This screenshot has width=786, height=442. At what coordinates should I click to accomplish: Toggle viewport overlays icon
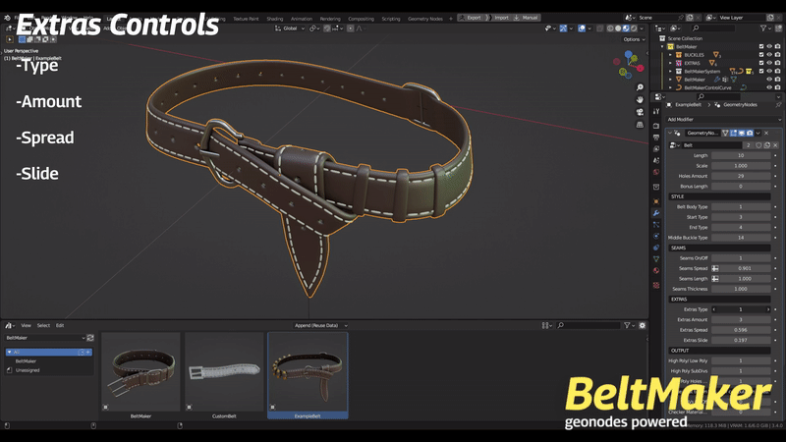582,28
